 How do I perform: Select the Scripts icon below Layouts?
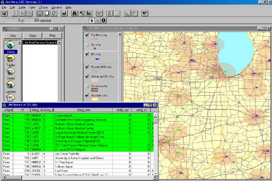point(10,98)
